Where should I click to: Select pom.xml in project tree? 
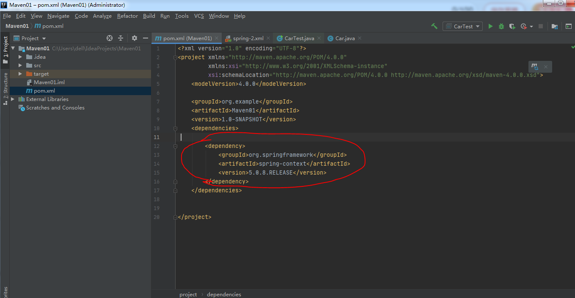tap(44, 91)
